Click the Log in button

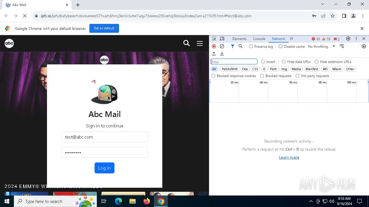tap(104, 168)
